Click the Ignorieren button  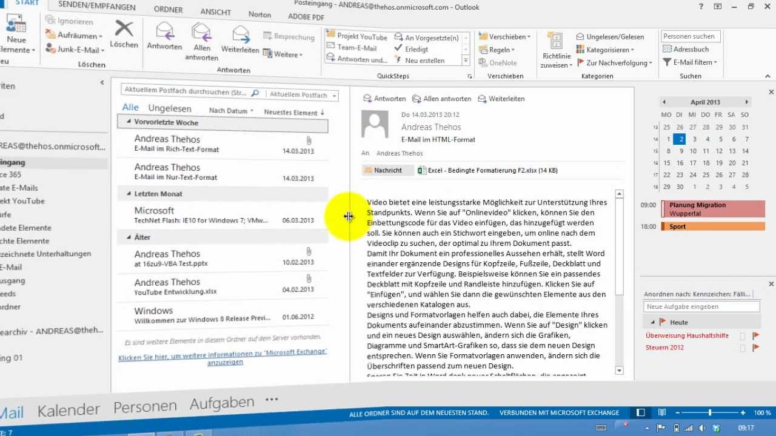click(69, 21)
